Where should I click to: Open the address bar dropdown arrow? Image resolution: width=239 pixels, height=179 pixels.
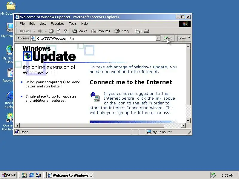coord(158,38)
